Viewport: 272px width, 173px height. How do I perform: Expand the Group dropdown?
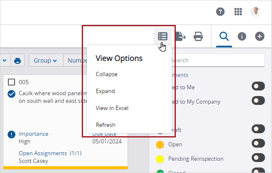tap(45, 60)
